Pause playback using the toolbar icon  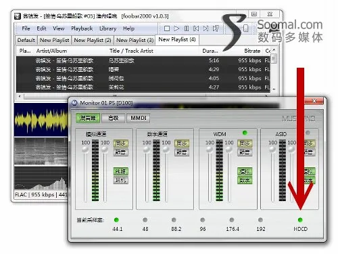187,28
